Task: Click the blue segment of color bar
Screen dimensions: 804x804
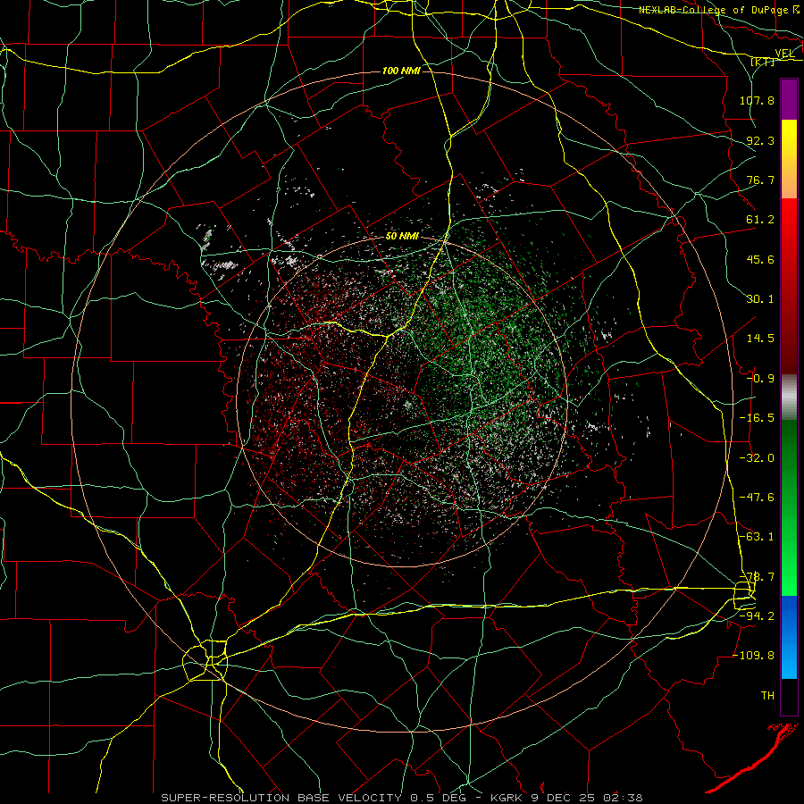Action: 789,637
